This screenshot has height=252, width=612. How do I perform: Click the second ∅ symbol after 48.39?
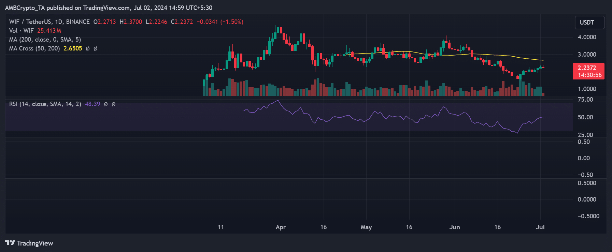coord(113,104)
